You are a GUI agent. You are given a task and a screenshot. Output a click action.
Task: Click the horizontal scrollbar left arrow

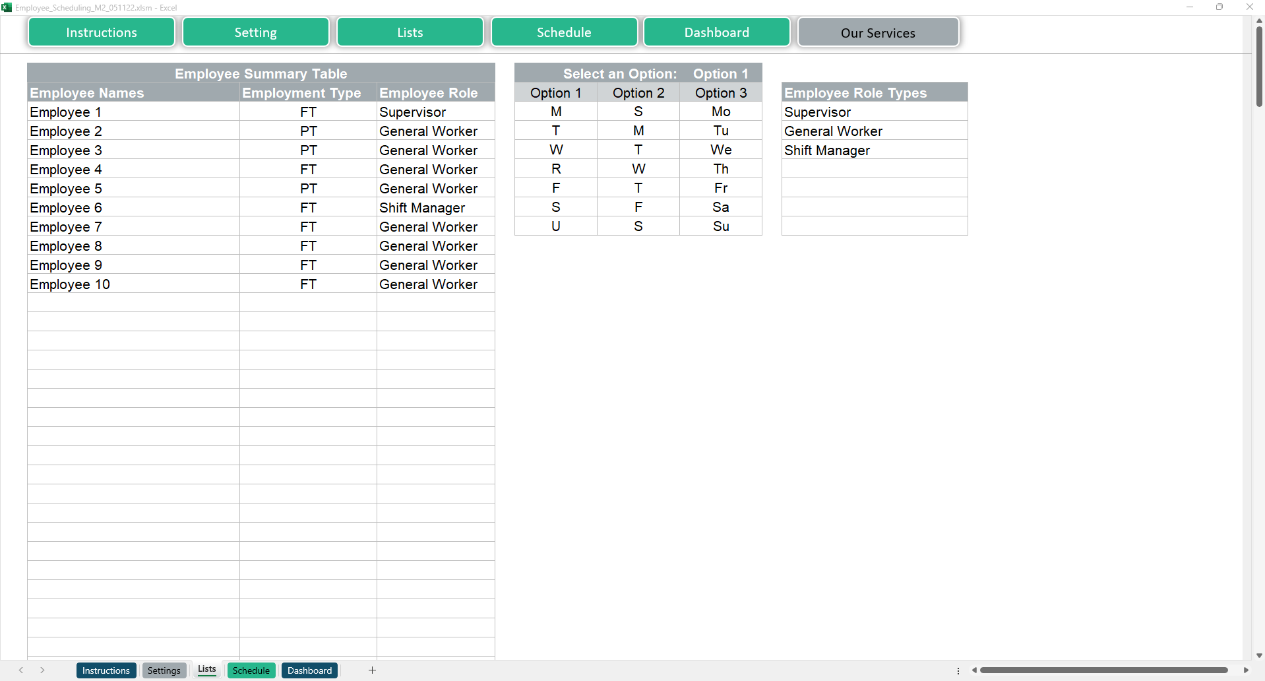(974, 670)
